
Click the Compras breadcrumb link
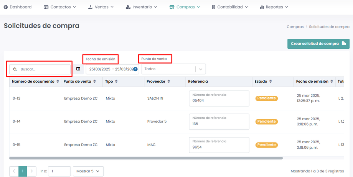(295, 27)
